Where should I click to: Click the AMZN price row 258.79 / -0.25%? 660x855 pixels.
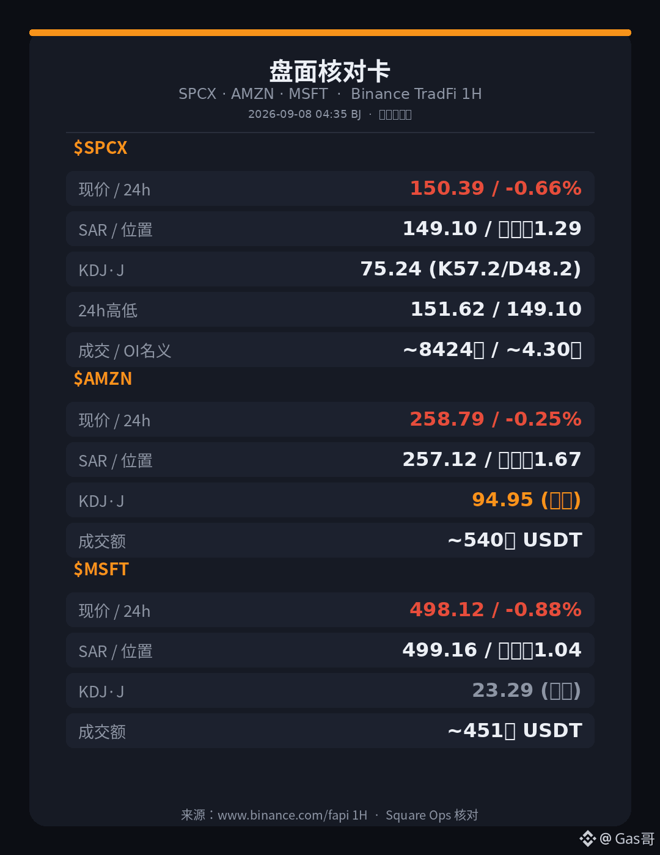pyautogui.click(x=330, y=420)
